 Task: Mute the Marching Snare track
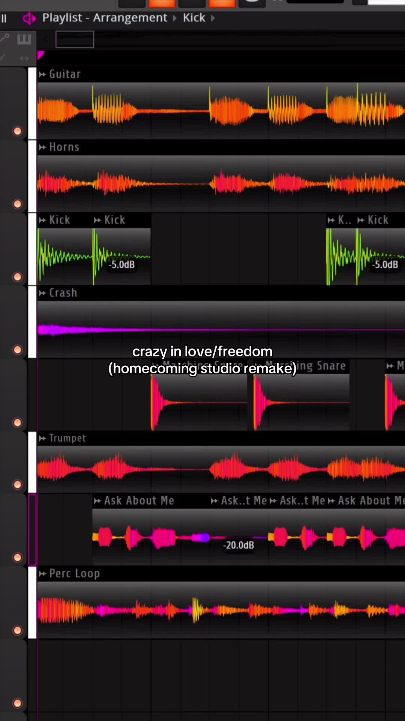pos(17,422)
